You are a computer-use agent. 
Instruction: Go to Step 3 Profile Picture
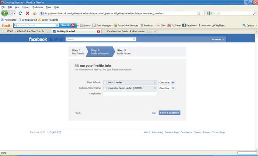(124, 52)
